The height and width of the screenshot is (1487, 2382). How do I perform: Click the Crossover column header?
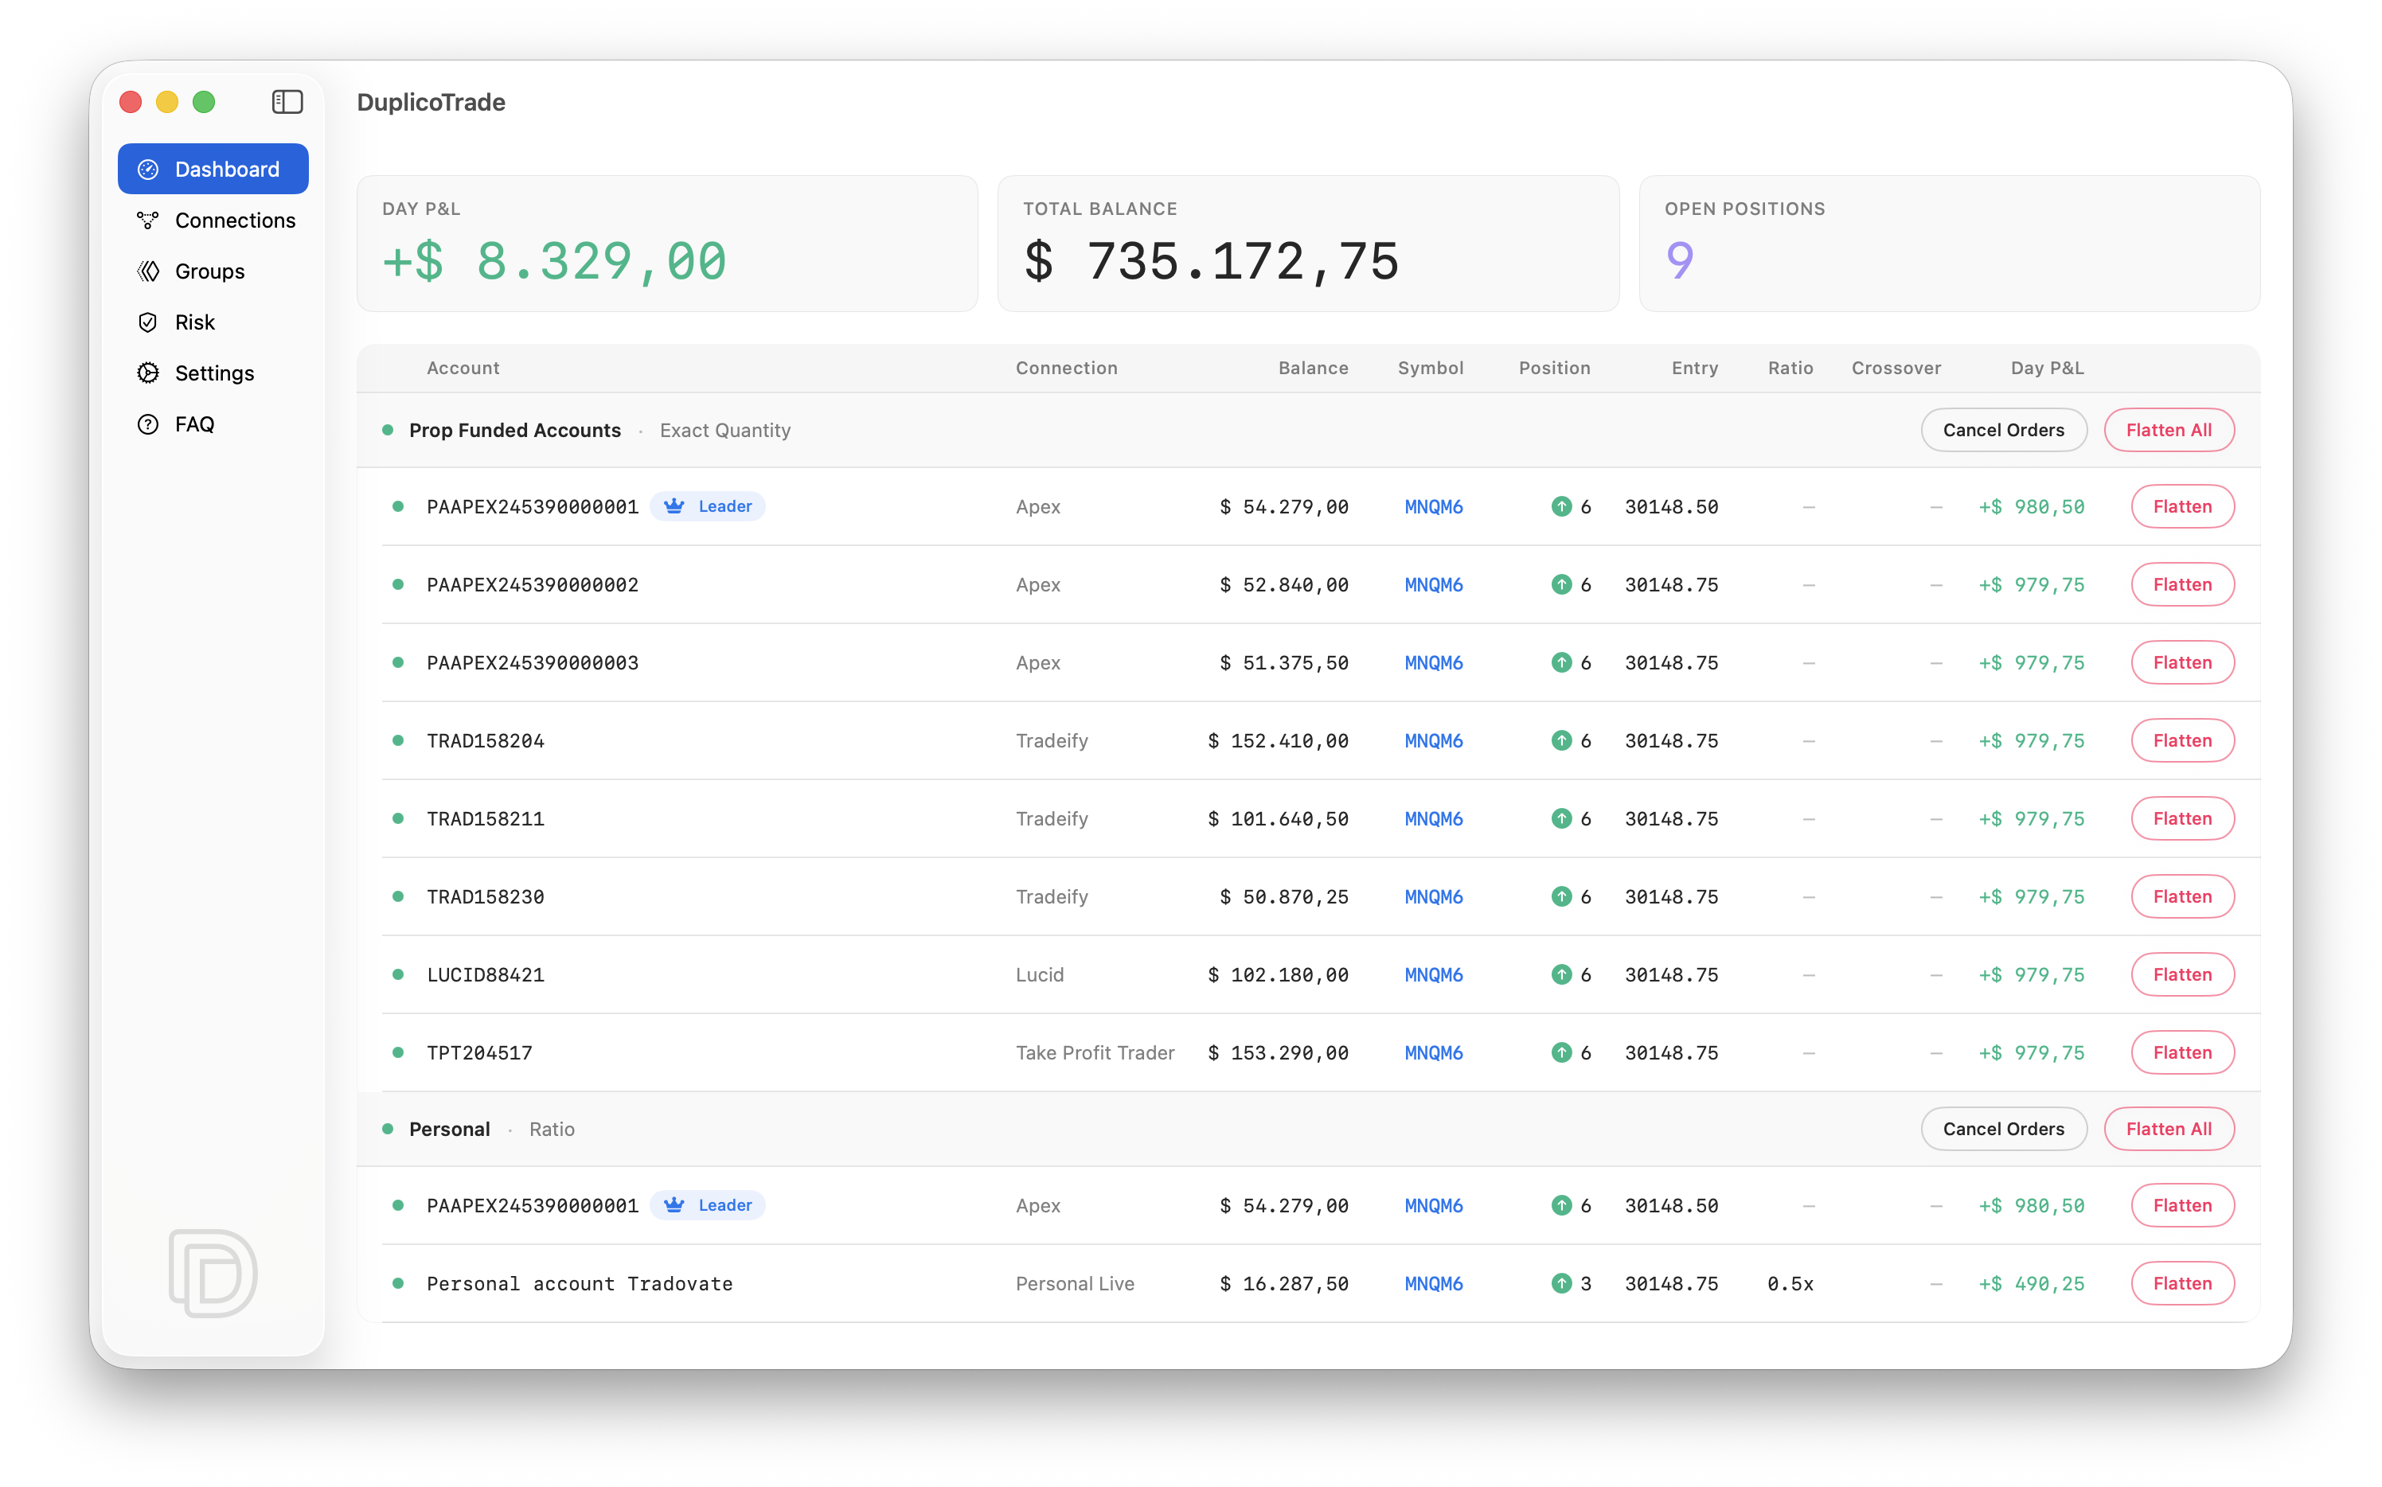click(x=1896, y=368)
